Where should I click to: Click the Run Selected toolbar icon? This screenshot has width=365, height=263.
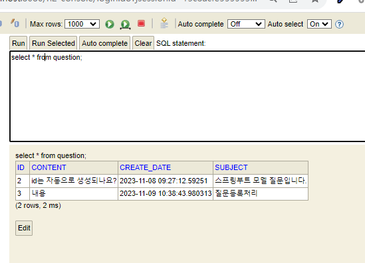coord(125,25)
